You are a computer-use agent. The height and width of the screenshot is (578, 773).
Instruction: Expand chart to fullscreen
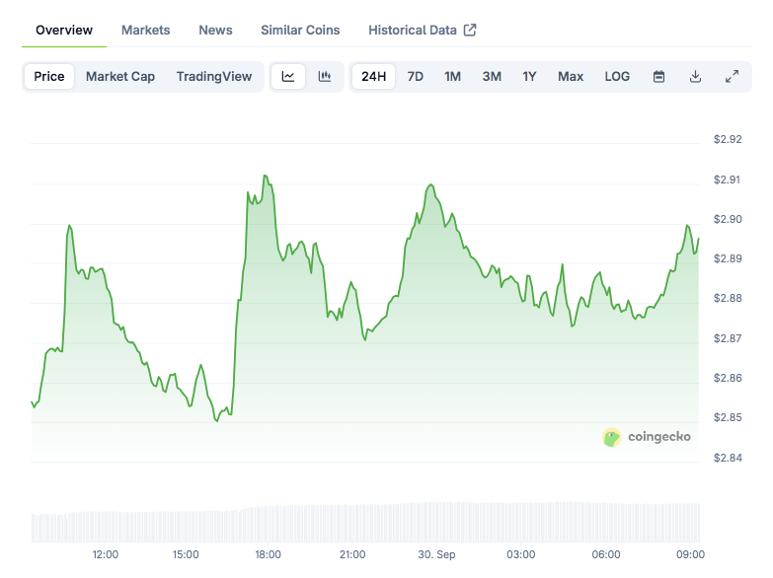tap(732, 77)
